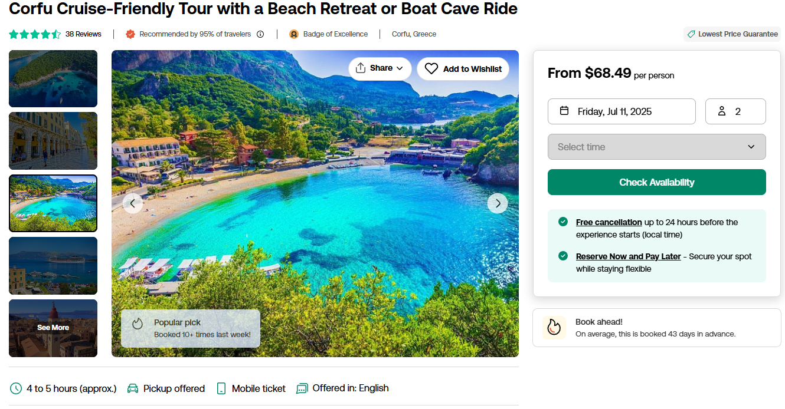
Task: Go to previous photo with left arrow
Action: [133, 203]
